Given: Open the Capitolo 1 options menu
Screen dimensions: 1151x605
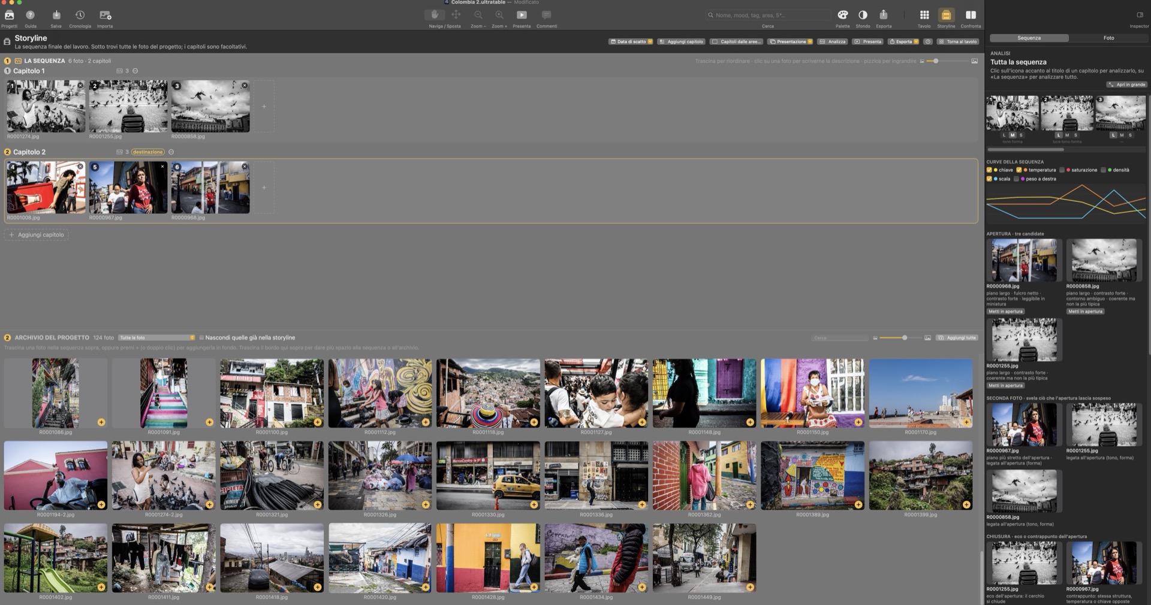Looking at the screenshot, I should pyautogui.click(x=135, y=71).
